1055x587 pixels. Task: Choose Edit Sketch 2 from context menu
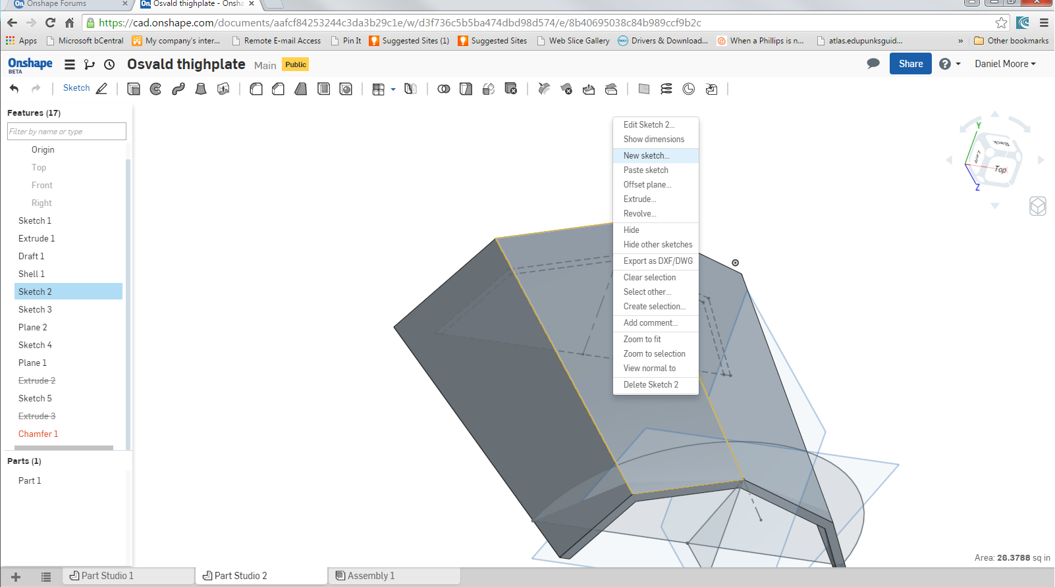click(656, 124)
